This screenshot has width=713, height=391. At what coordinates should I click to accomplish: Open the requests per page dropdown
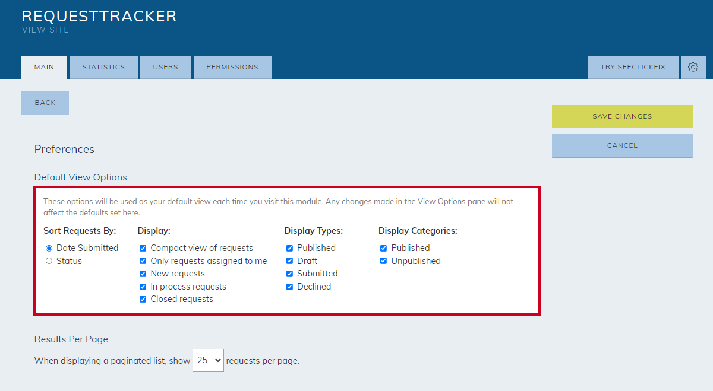click(208, 360)
